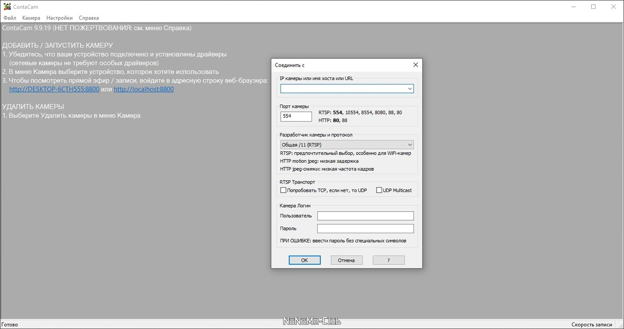This screenshot has width=624, height=329.
Task: Click the port number field showing 554
Action: click(x=296, y=116)
